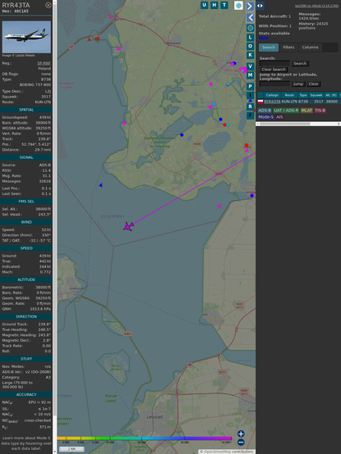Open the map layer switcher icon

[x=239, y=6]
